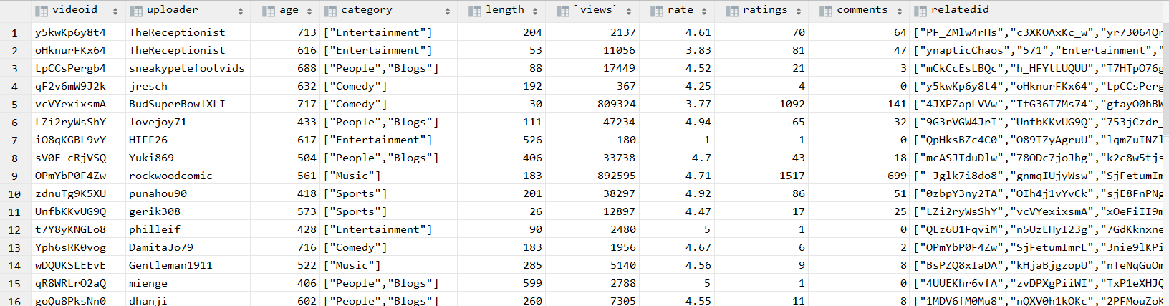Screen dimensions: 1169x306
Task: Click the table icon beside category header
Action: point(330,11)
